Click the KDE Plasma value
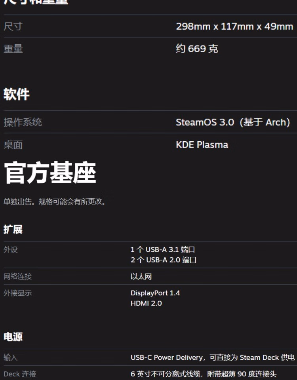 point(202,145)
